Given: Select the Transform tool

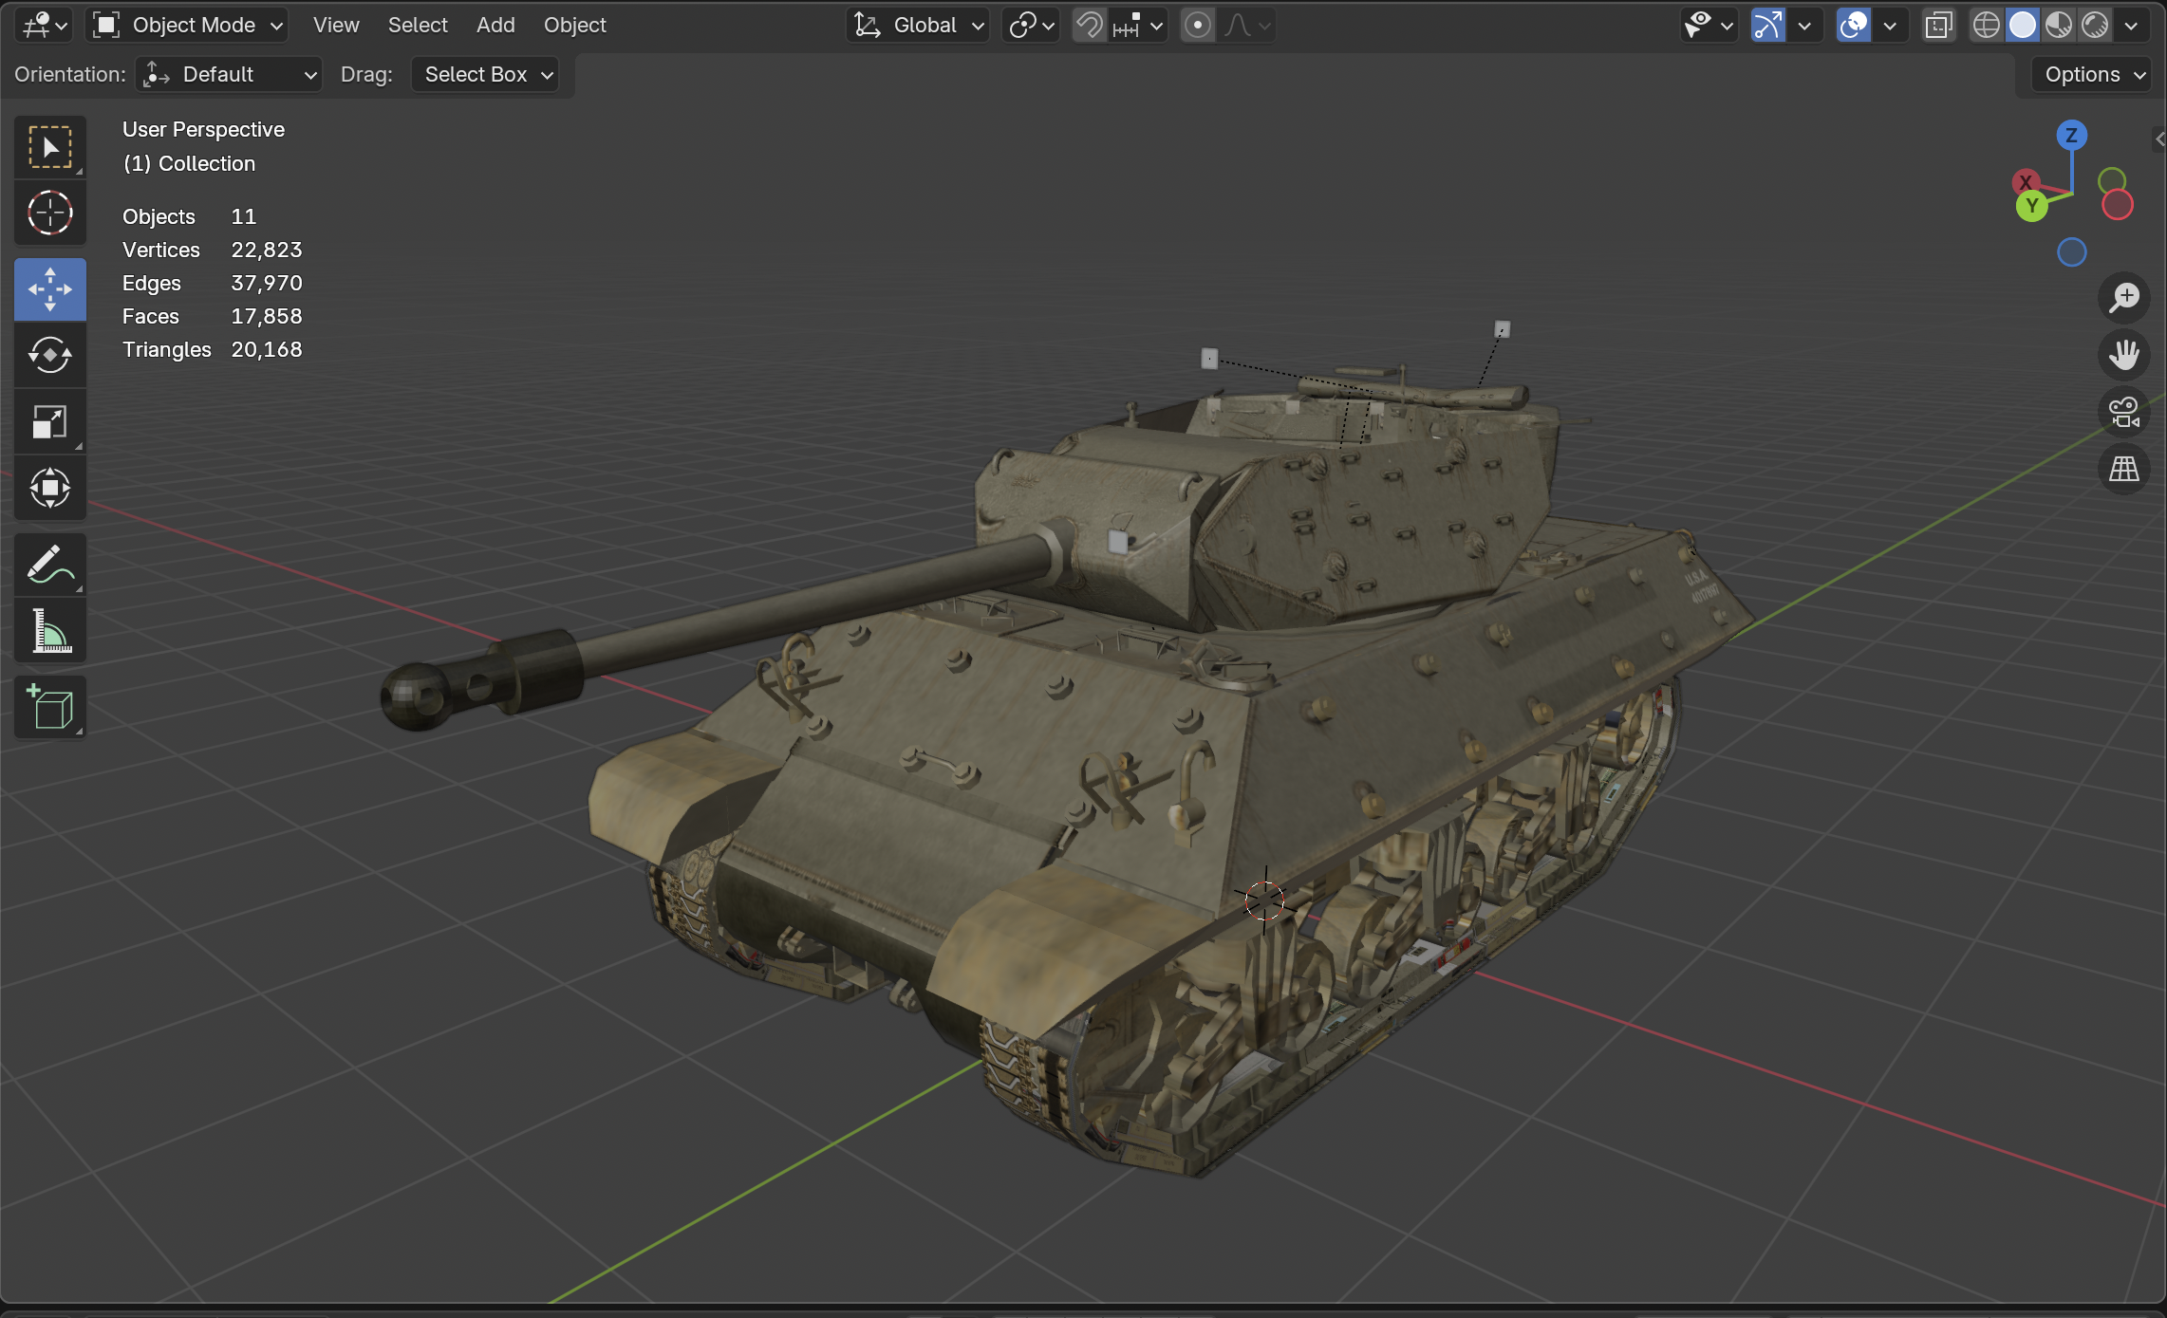Looking at the screenshot, I should click(x=49, y=488).
